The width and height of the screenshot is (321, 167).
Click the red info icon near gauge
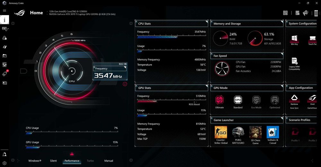pos(125,84)
